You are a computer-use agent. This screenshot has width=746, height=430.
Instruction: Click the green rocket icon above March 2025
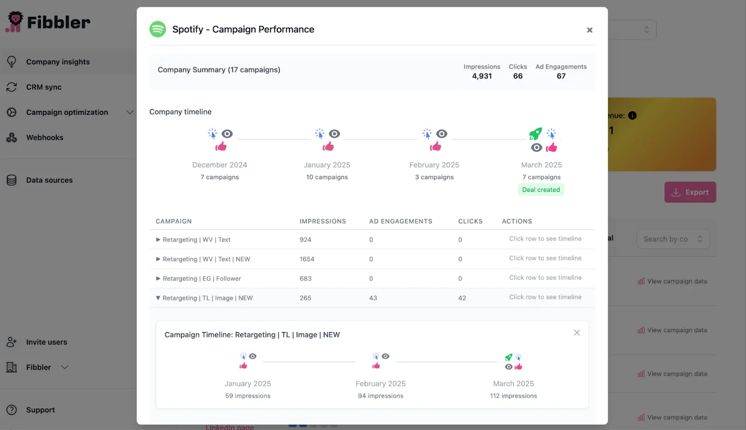click(535, 134)
